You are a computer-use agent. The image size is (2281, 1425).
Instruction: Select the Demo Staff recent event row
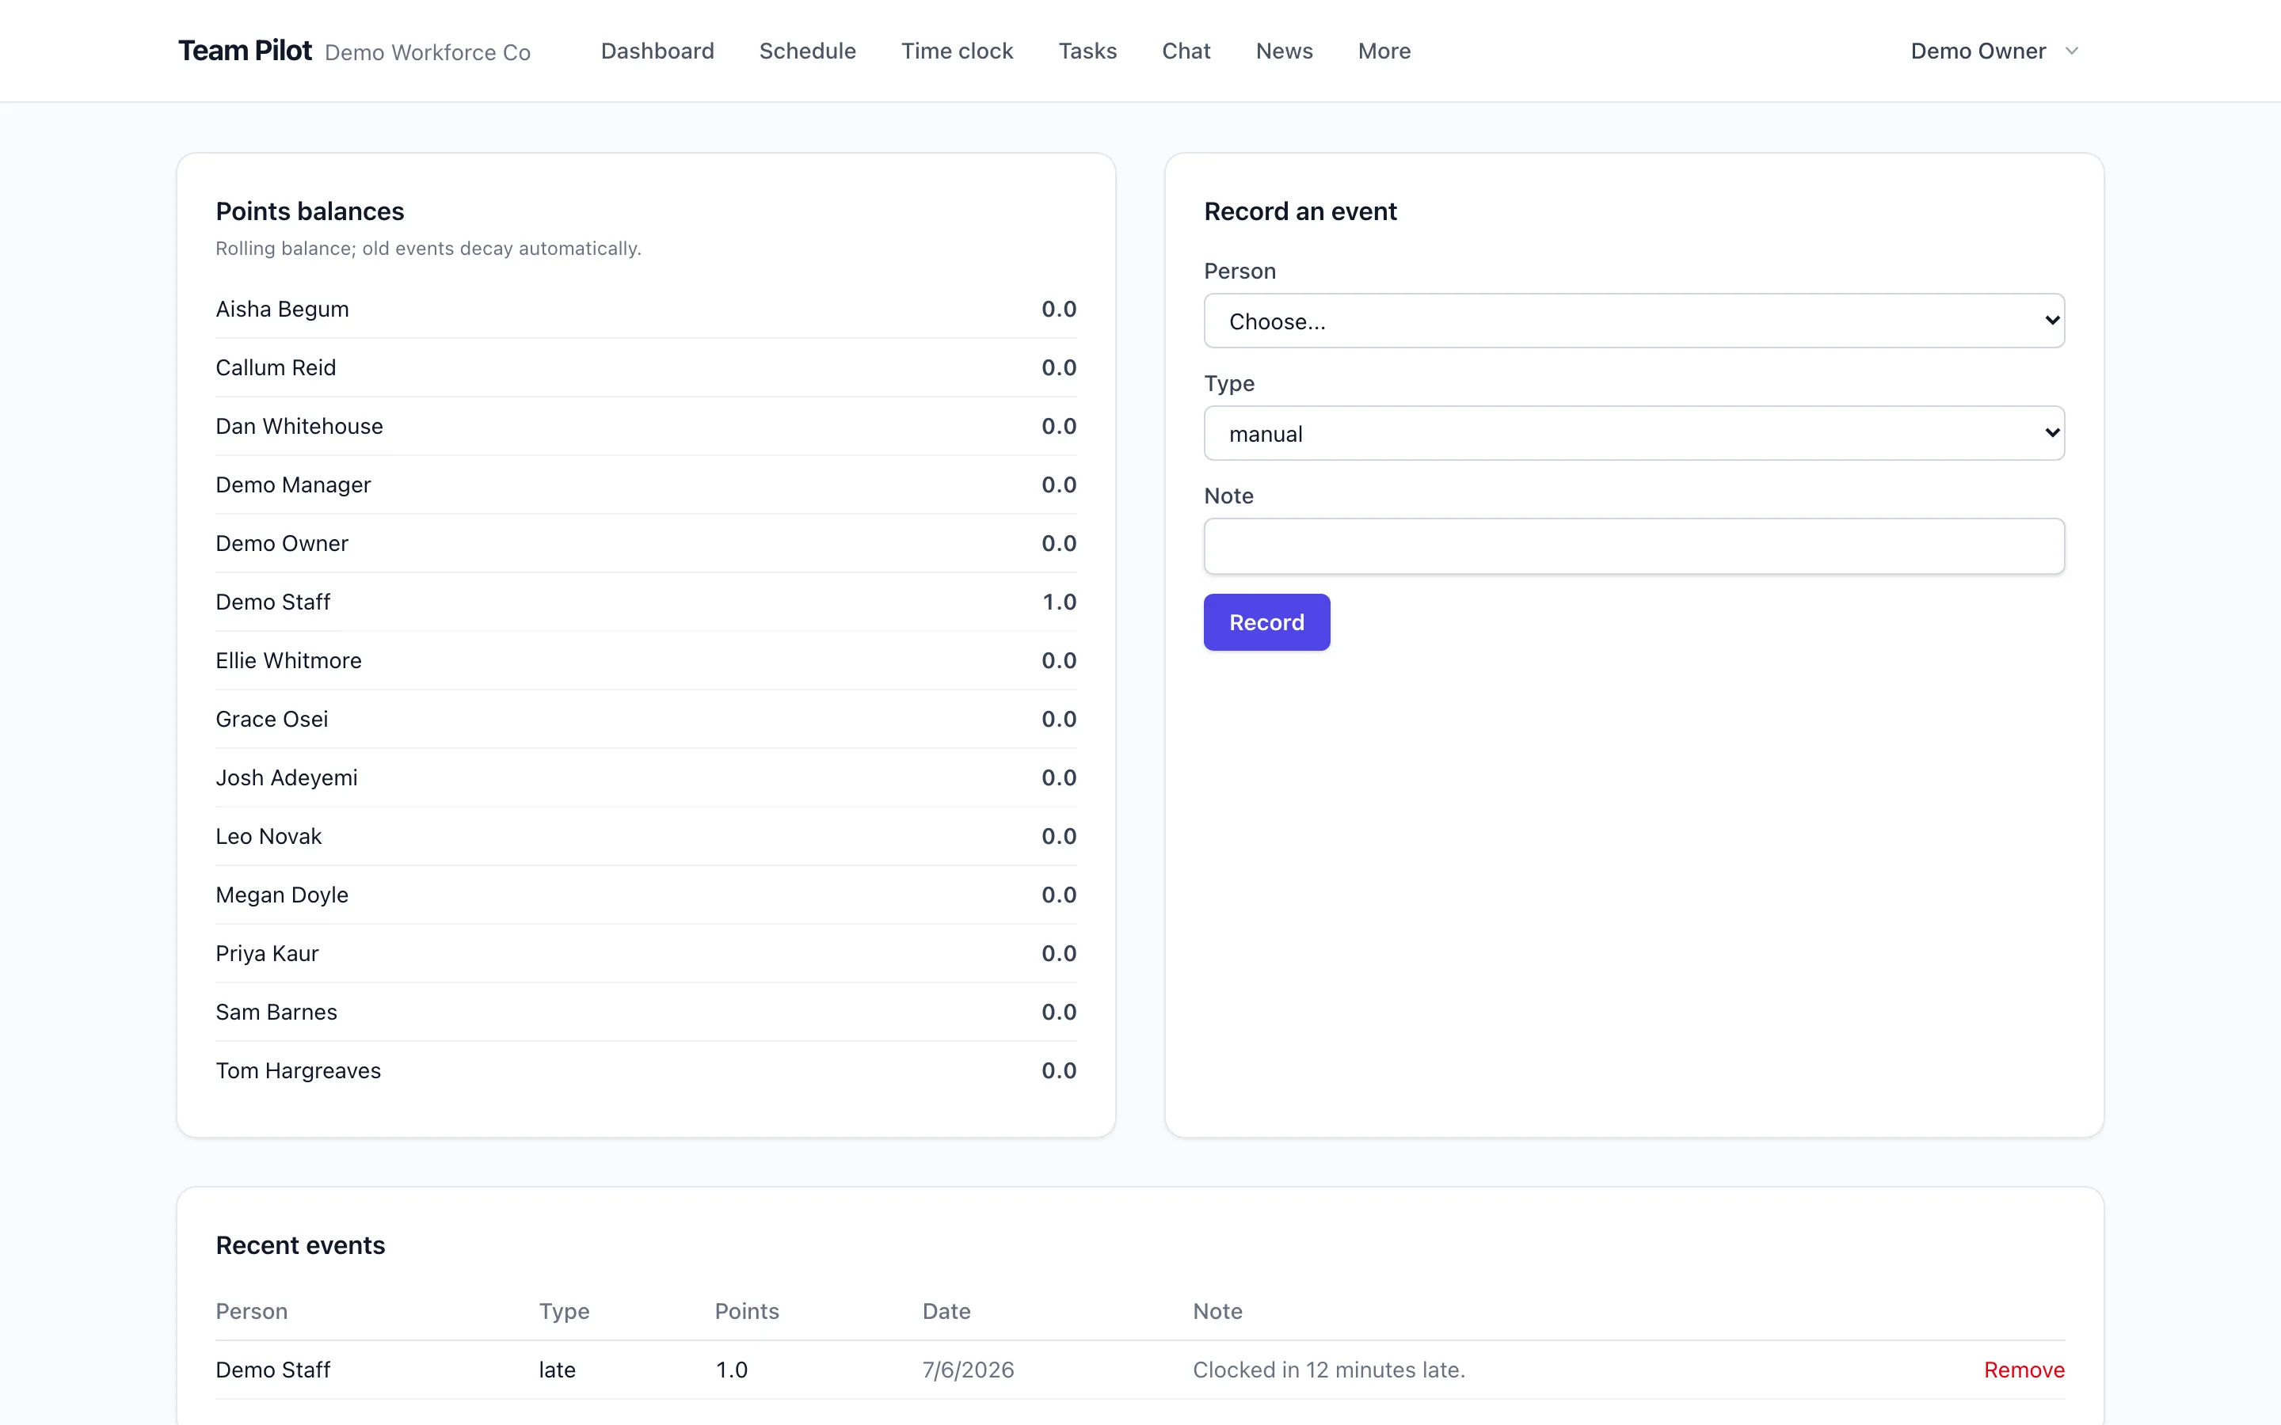pos(1140,1370)
